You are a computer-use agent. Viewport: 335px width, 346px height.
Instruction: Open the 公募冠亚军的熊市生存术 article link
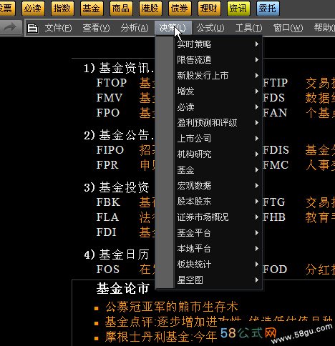172,307
